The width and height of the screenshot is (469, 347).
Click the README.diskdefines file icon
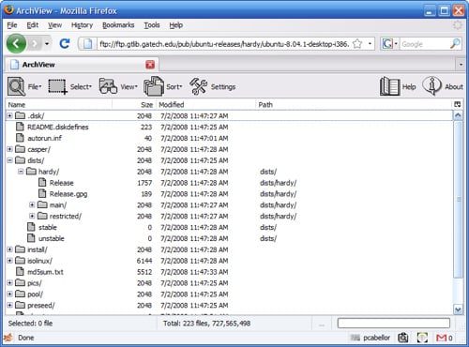(20, 127)
